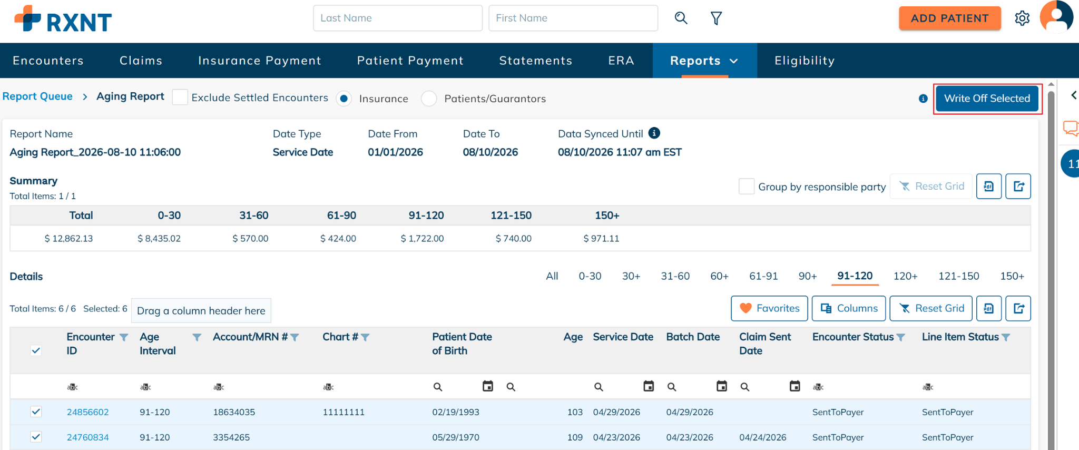
Task: Open Batch Date search operator selector
Action: pos(672,387)
